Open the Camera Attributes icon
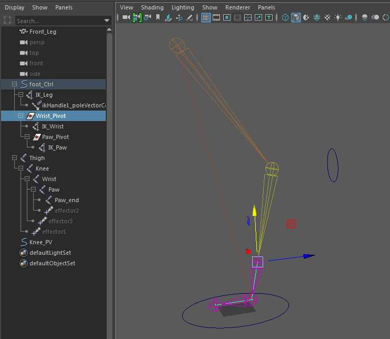This screenshot has height=339, width=390. click(147, 17)
